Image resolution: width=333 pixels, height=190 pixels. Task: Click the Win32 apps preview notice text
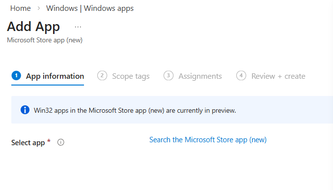pyautogui.click(x=135, y=110)
